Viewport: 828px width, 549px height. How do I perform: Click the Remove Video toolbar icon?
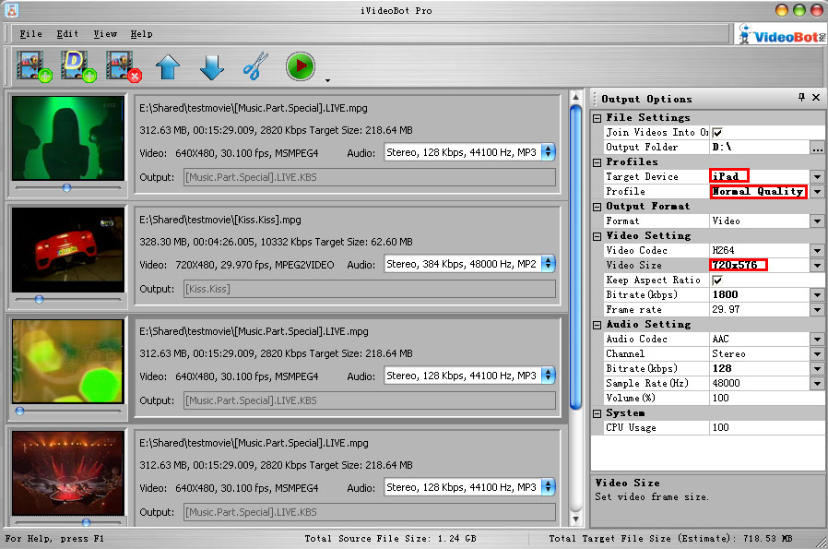pos(124,66)
